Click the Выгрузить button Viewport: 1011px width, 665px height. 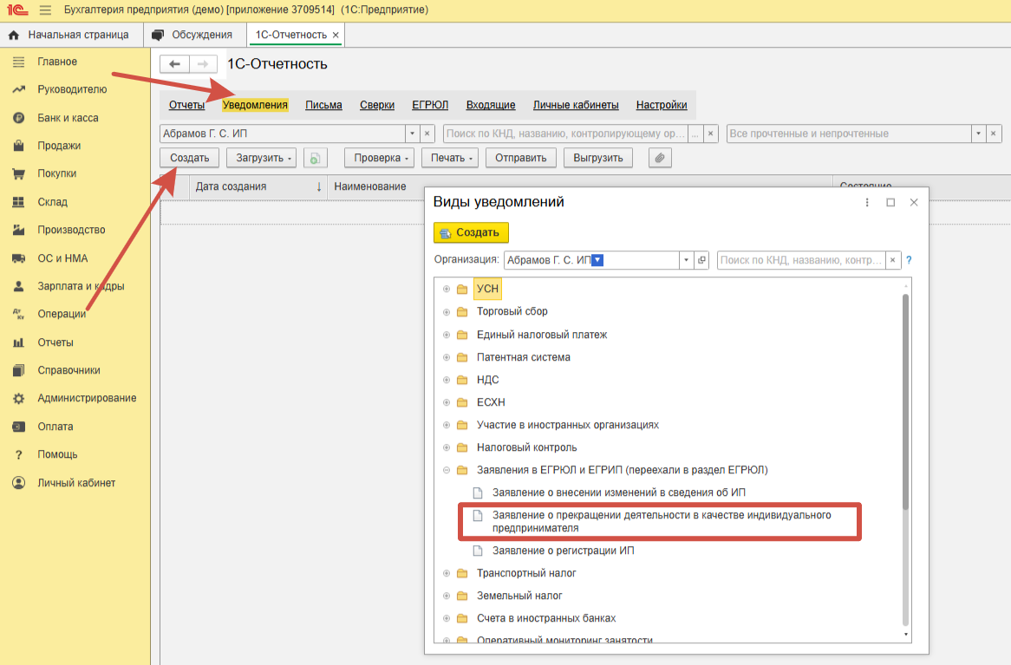point(598,158)
